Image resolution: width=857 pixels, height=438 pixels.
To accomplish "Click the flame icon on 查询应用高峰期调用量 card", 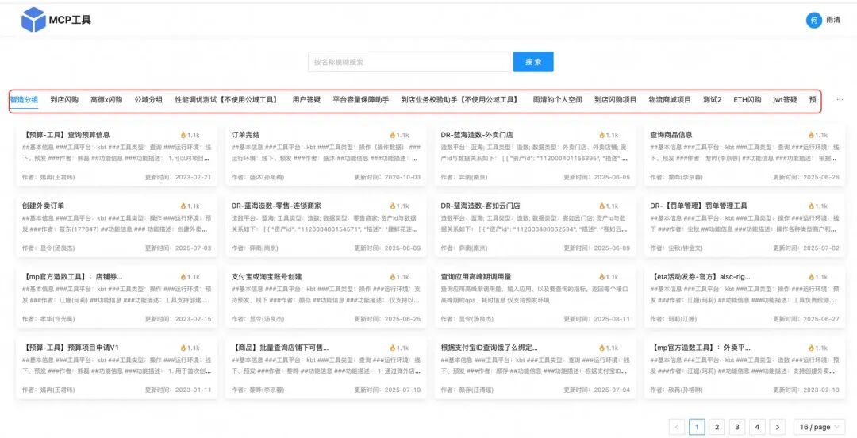I will coord(601,277).
